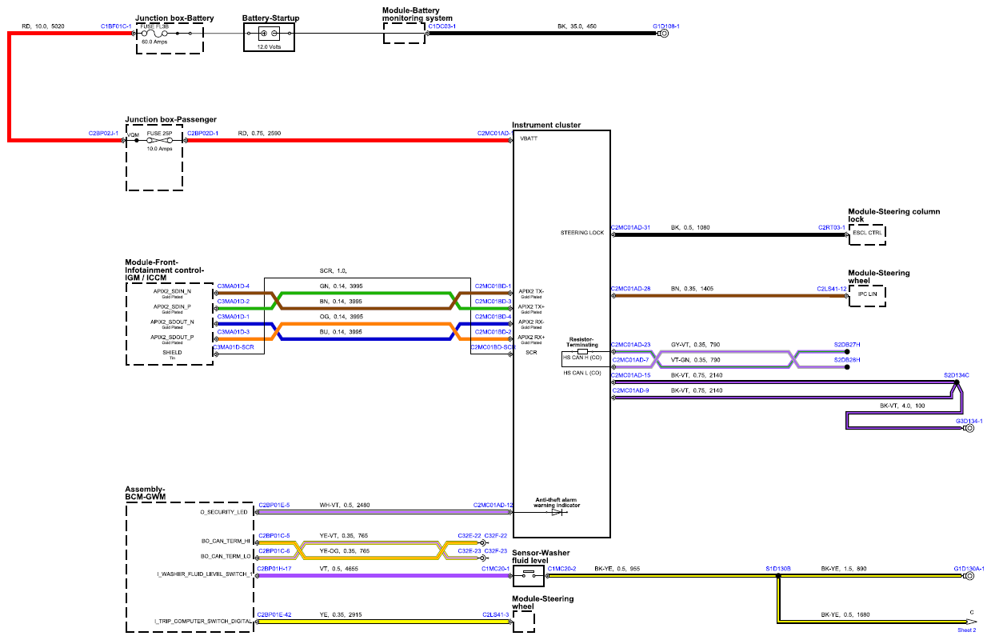The image size is (991, 640).
Task: Select ground terminal G1D108-1
Action: 662,34
